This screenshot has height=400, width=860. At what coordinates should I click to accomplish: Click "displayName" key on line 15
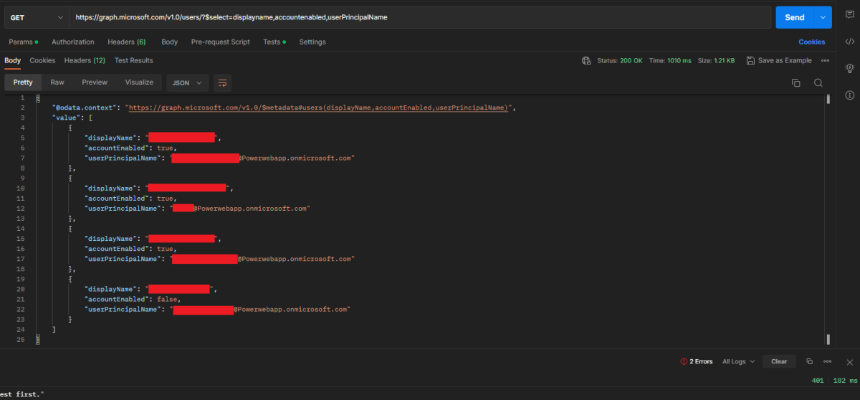109,239
